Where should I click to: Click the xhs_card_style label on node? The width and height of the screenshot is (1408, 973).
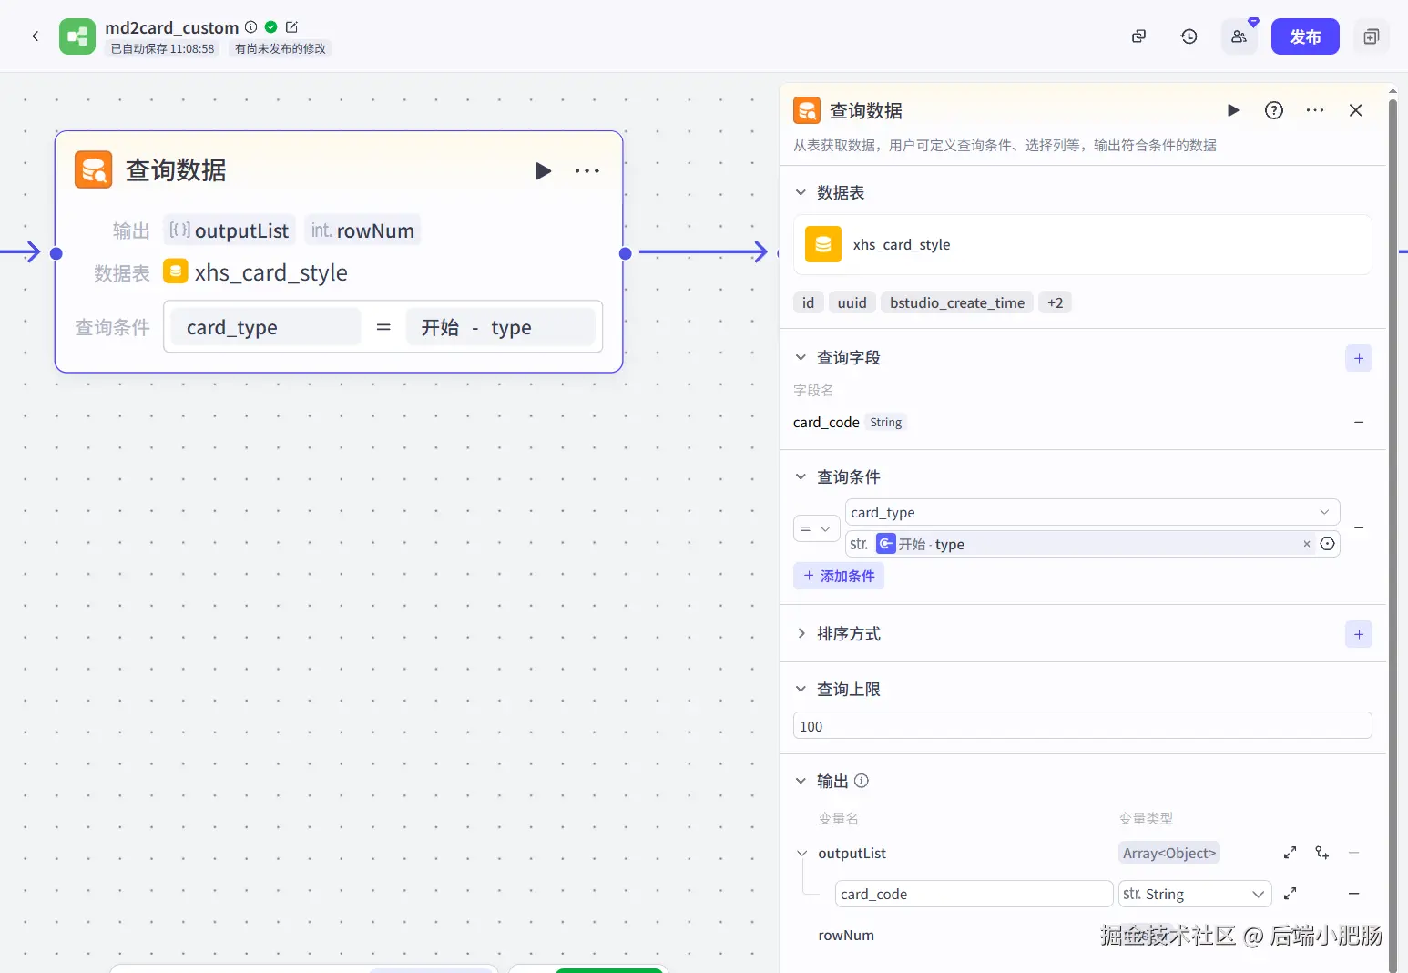pos(270,272)
